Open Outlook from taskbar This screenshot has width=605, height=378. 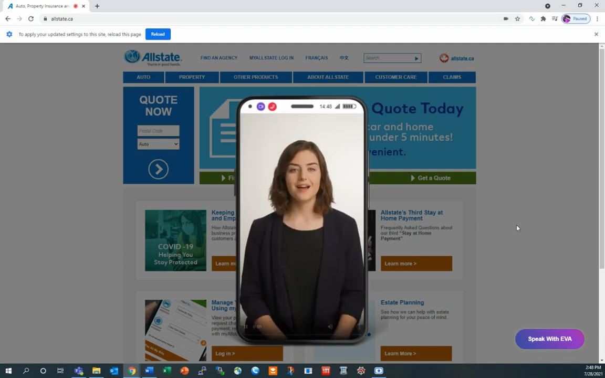pyautogui.click(x=114, y=371)
